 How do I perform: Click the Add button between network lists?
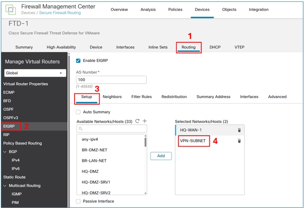161,156
